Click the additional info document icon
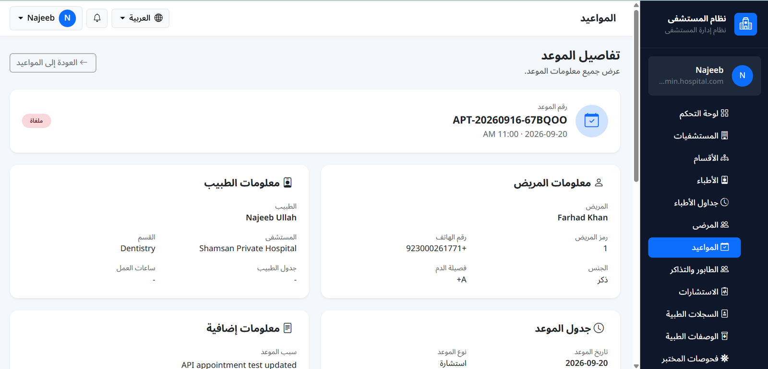768x369 pixels. tap(288, 328)
